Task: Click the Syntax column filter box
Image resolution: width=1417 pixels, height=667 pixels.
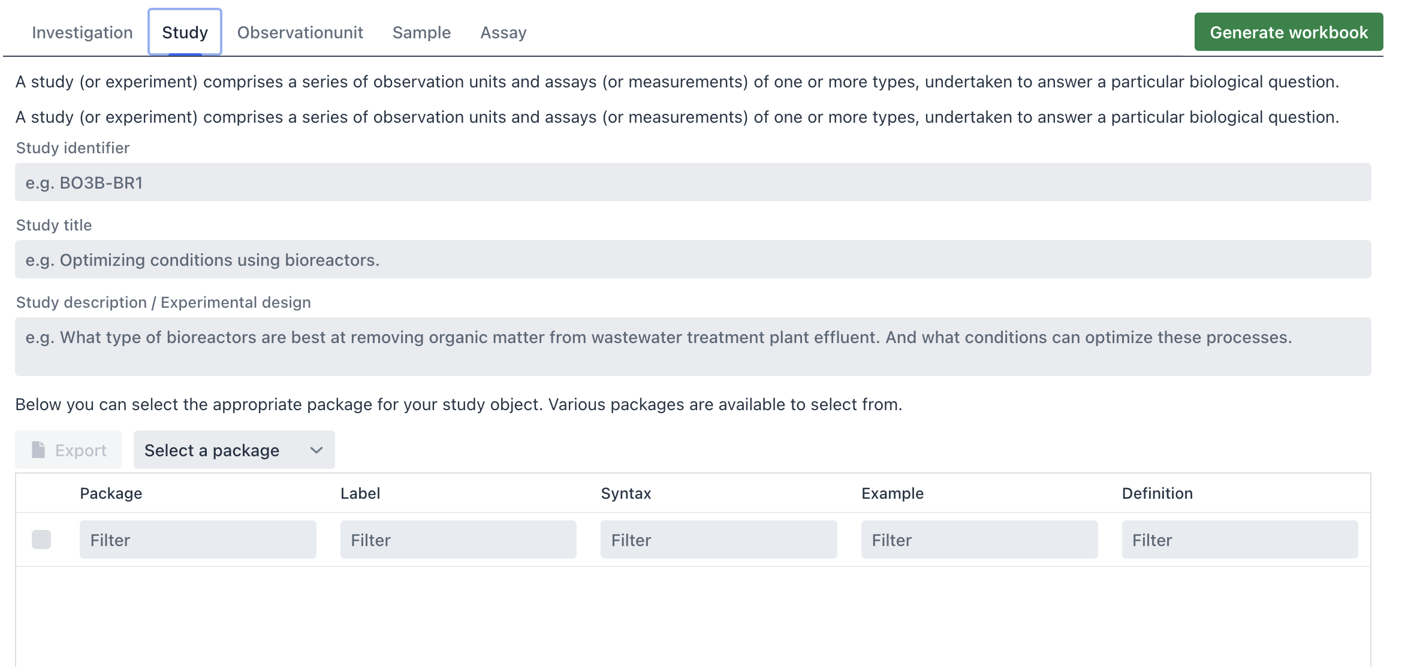Action: [719, 539]
